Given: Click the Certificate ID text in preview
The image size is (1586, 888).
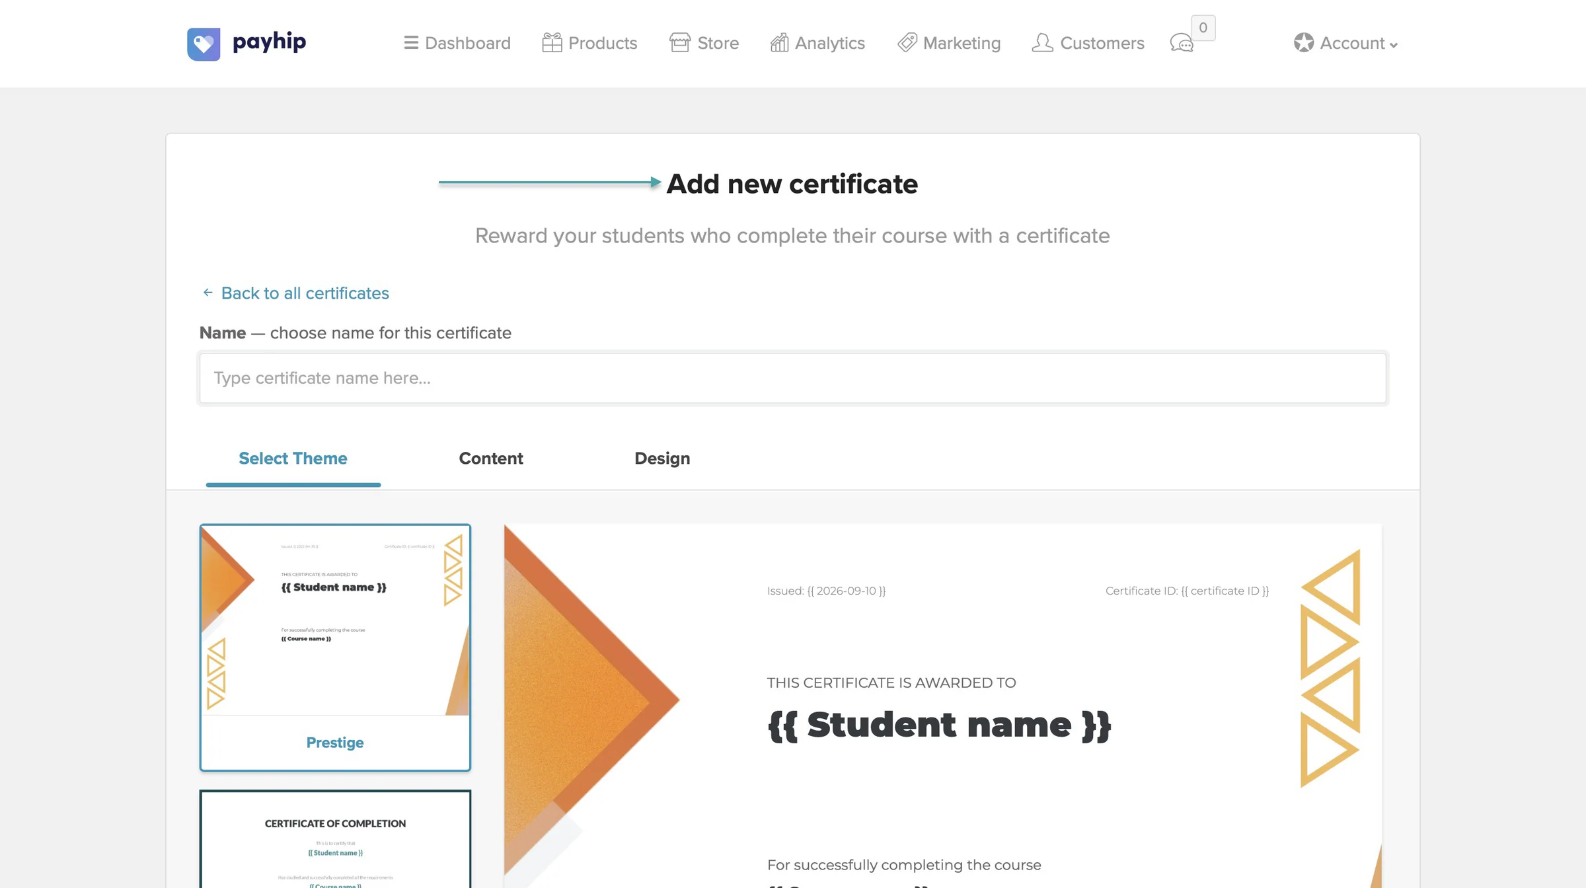Looking at the screenshot, I should tap(1187, 591).
